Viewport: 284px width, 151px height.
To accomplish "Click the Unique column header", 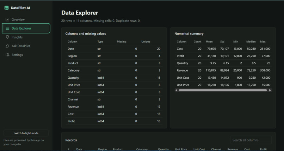I will tap(146, 42).
